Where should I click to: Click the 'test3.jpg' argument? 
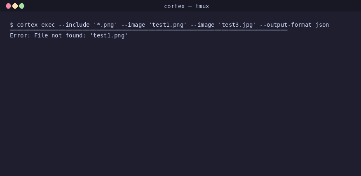237,25
